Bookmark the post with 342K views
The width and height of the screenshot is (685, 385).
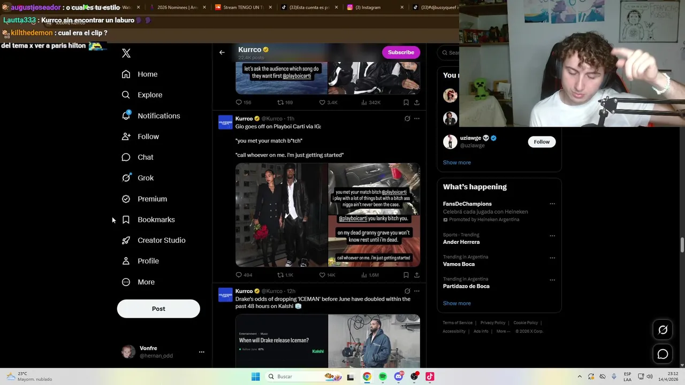click(x=406, y=102)
